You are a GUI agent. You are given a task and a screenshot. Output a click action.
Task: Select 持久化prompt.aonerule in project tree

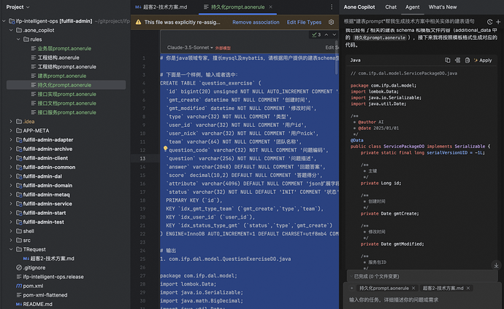pos(66,85)
